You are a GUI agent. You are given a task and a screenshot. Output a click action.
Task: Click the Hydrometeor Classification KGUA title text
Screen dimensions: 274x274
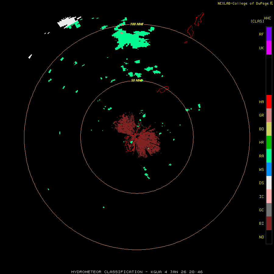137,272
